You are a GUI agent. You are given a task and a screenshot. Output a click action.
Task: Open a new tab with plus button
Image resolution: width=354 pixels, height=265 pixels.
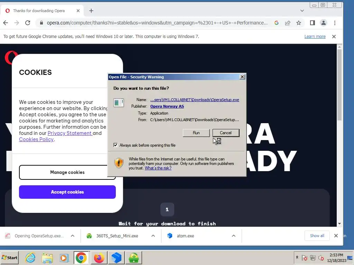coord(91,11)
